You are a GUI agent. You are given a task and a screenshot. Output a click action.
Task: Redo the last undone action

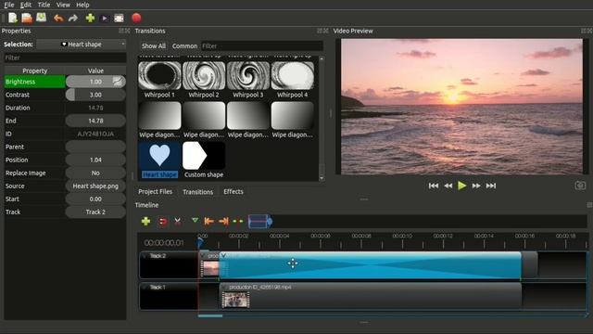(x=73, y=19)
